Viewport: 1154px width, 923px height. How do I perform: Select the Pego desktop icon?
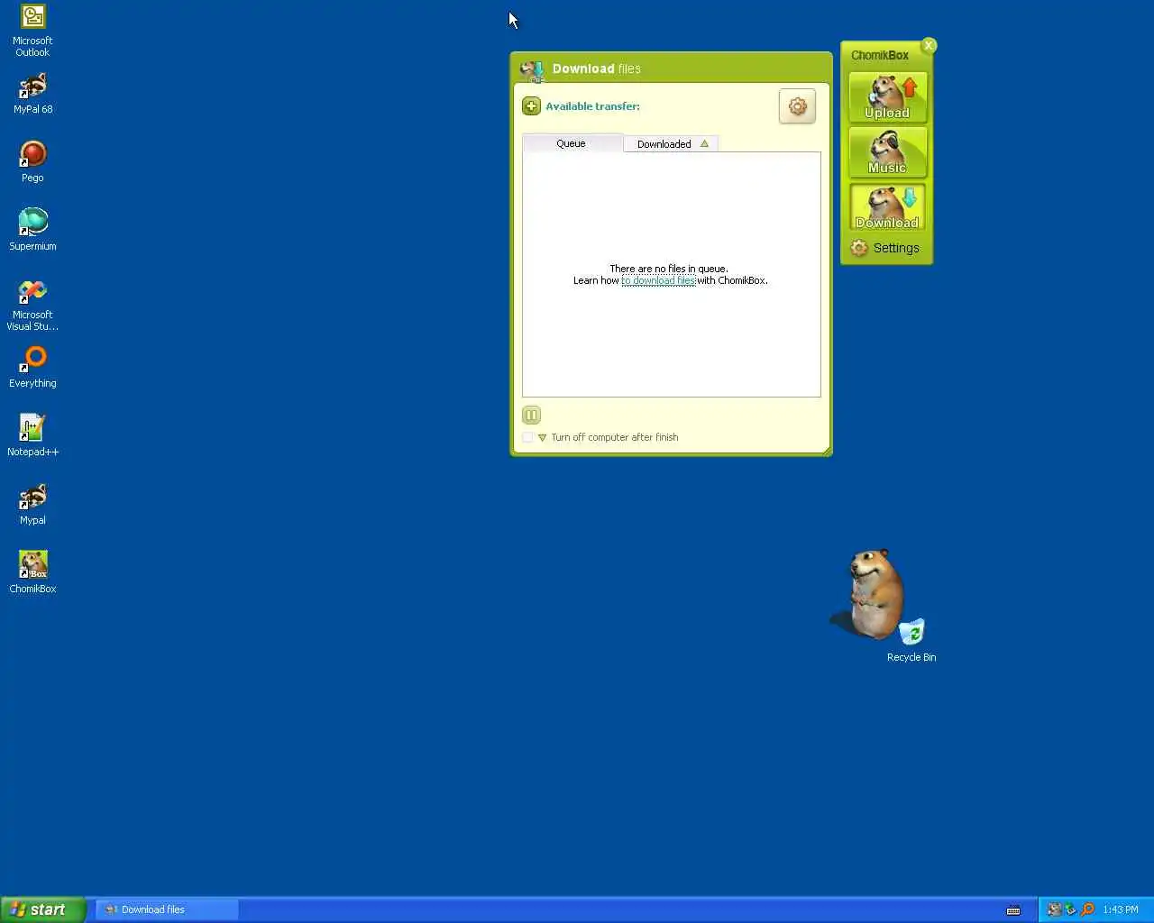click(32, 162)
